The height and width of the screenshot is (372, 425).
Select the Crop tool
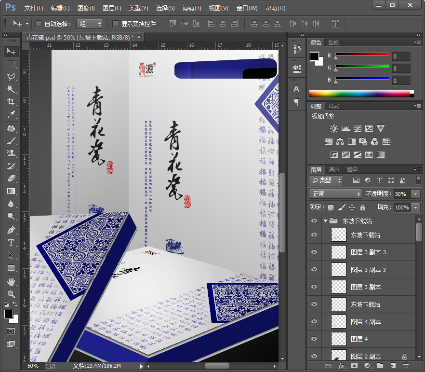pyautogui.click(x=11, y=102)
